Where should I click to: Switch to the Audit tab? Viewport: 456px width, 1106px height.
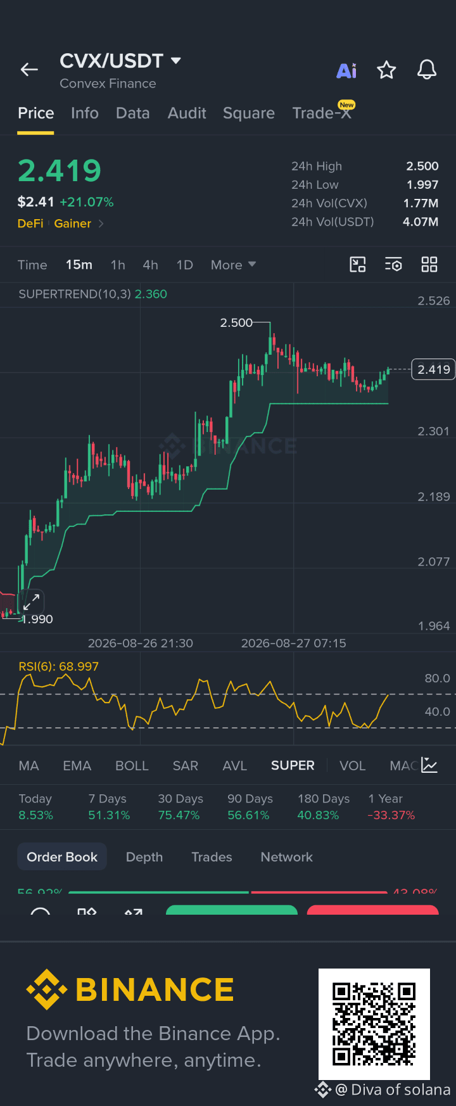click(x=187, y=113)
